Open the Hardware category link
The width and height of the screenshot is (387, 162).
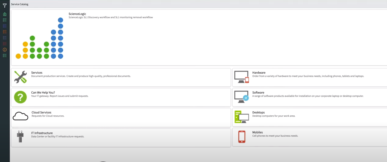(259, 73)
